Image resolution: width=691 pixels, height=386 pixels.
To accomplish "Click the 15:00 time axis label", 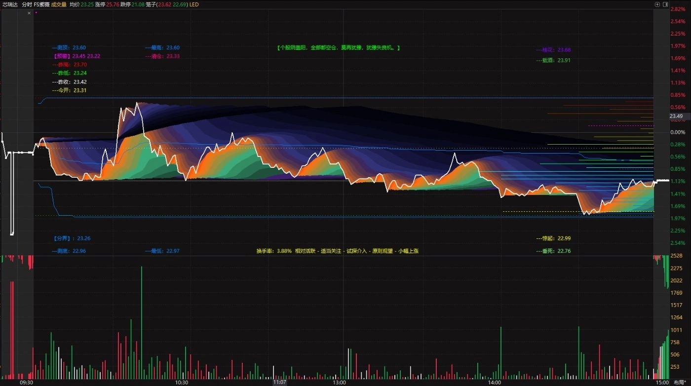I will pos(662,382).
